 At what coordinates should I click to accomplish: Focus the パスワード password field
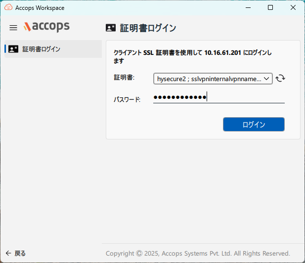[219, 97]
